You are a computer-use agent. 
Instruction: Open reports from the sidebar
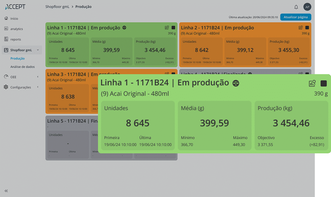pos(15,39)
